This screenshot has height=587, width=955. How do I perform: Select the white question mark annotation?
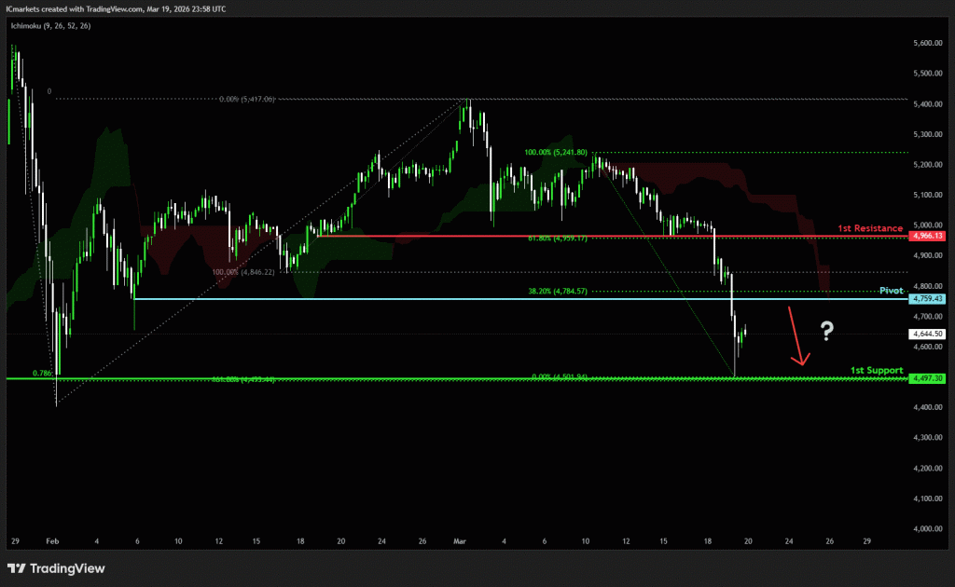coord(826,330)
